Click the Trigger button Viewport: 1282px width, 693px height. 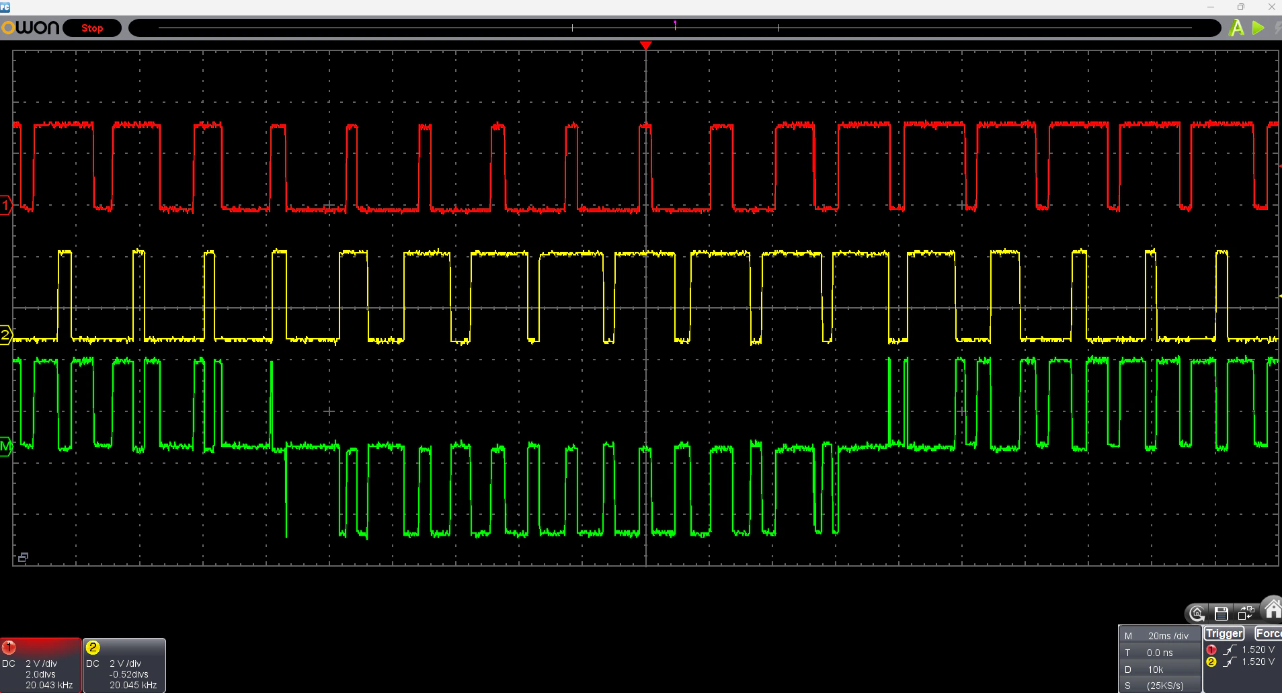pos(1224,633)
